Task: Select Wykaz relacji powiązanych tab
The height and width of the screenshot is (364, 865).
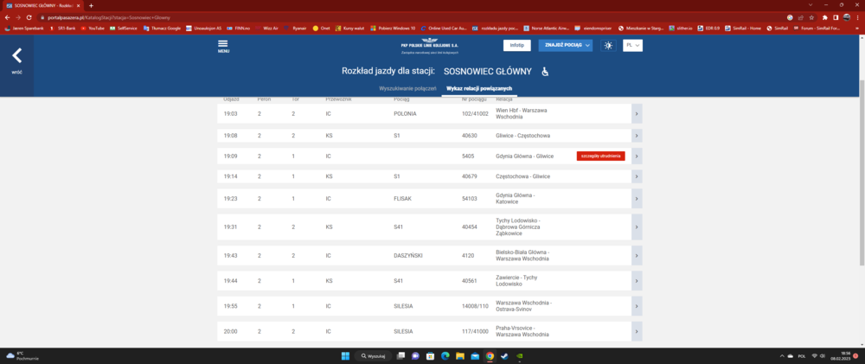Action: pos(479,89)
